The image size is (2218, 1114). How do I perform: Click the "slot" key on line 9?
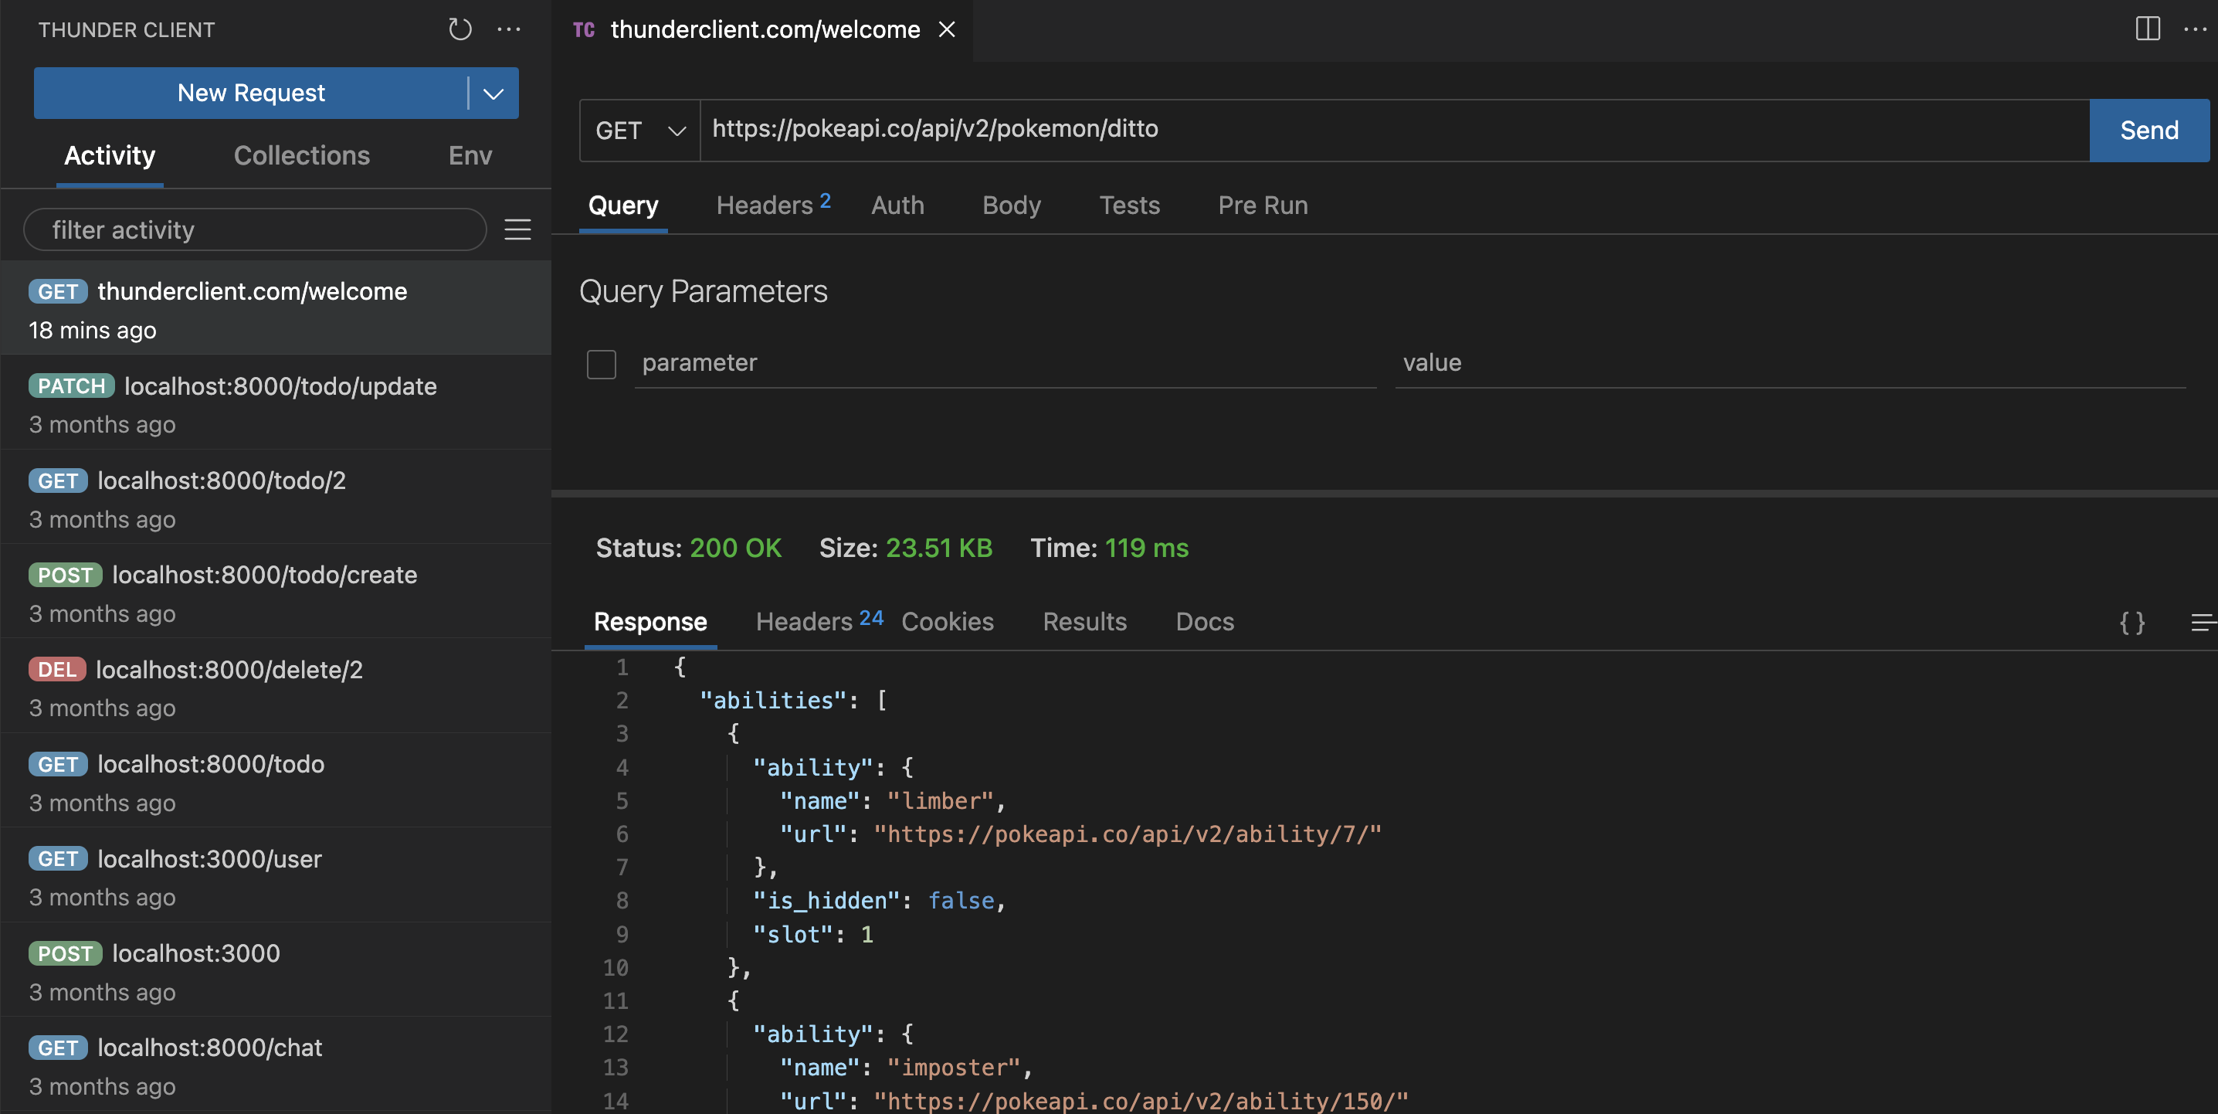coord(792,935)
